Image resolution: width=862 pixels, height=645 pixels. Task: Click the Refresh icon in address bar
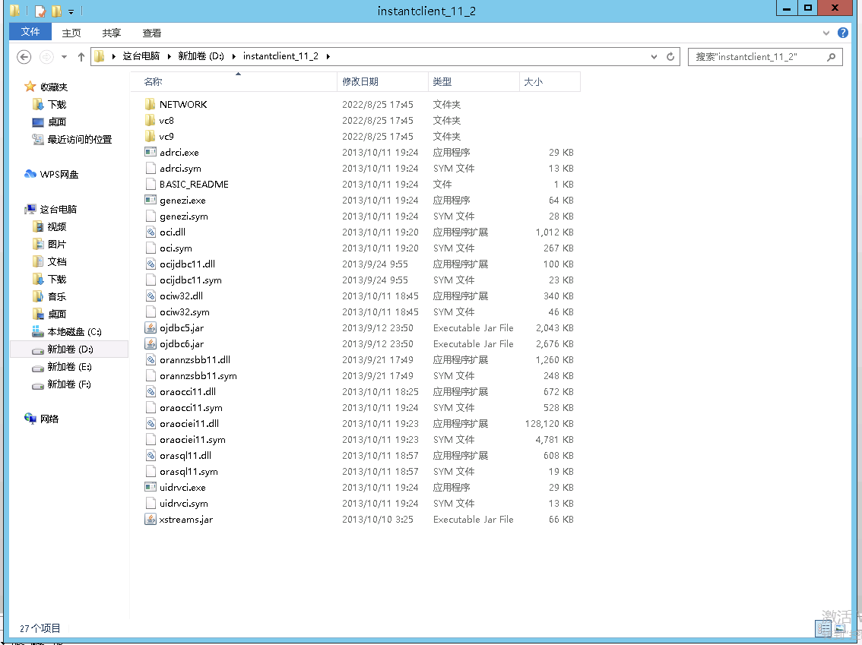pyautogui.click(x=670, y=57)
